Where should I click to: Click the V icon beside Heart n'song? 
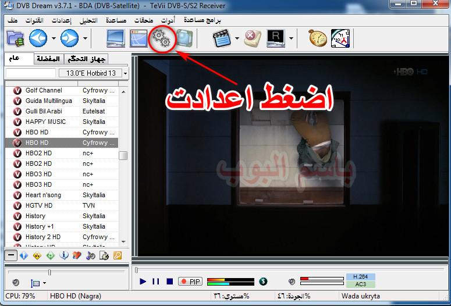pos(17,195)
